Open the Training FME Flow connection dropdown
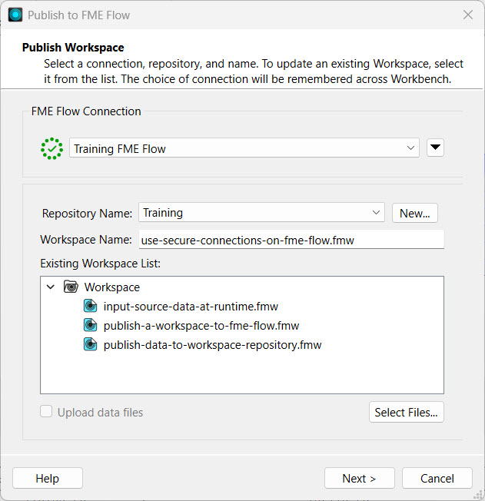The width and height of the screenshot is (485, 501). (244, 148)
